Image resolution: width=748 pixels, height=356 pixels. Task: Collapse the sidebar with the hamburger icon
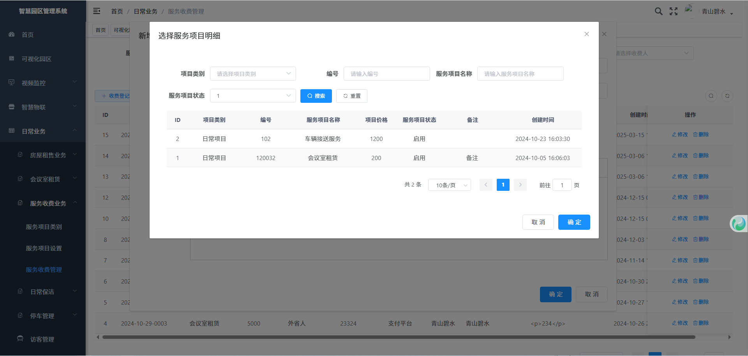coord(97,11)
